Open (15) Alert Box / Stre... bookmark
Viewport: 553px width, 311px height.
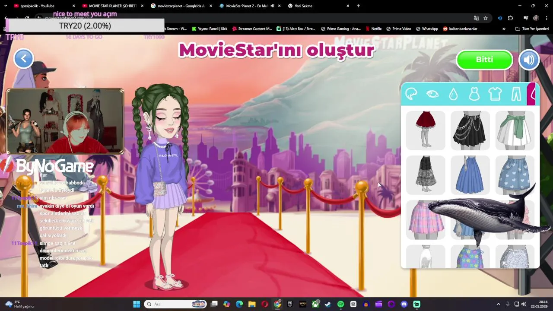click(296, 29)
